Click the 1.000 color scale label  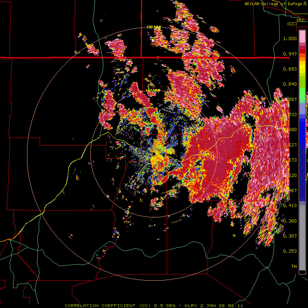click(290, 38)
